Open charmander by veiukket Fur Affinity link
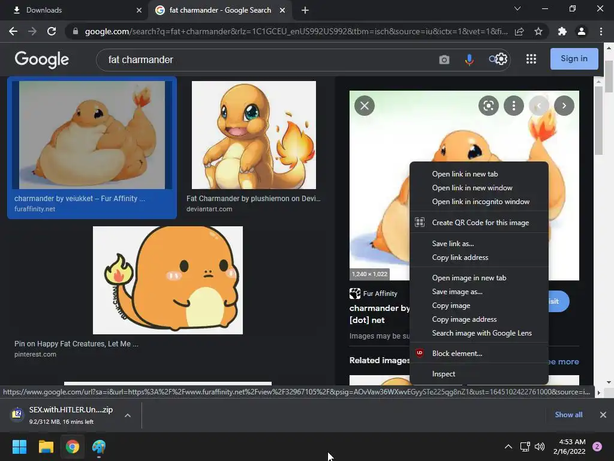The height and width of the screenshot is (461, 614). pyautogui.click(x=80, y=199)
